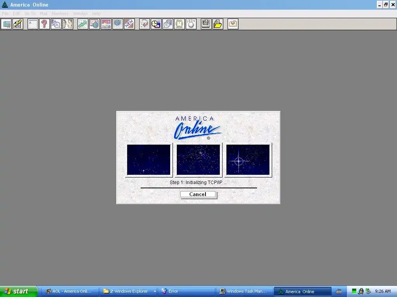Open the Help menu
The image size is (397, 297).
tap(96, 14)
